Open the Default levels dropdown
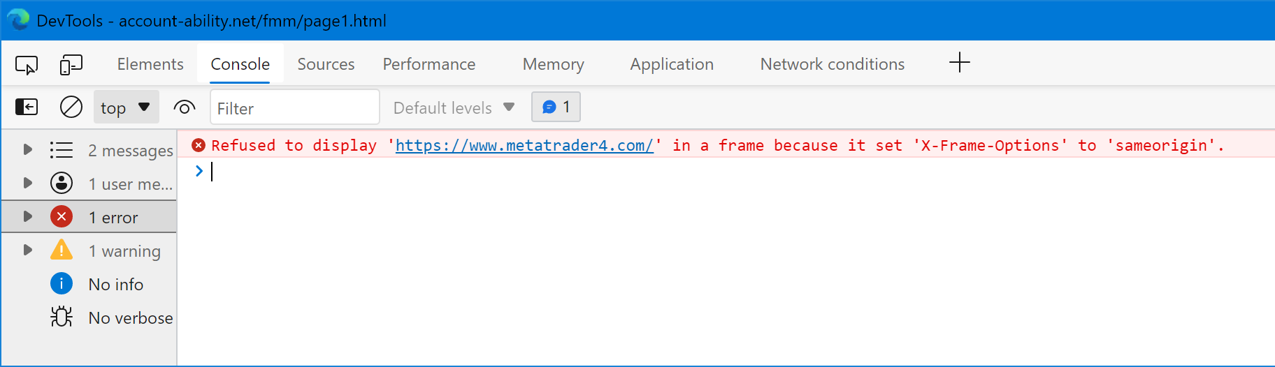 pyautogui.click(x=454, y=107)
